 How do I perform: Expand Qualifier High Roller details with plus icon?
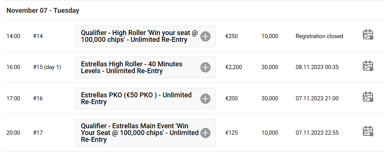tap(205, 37)
